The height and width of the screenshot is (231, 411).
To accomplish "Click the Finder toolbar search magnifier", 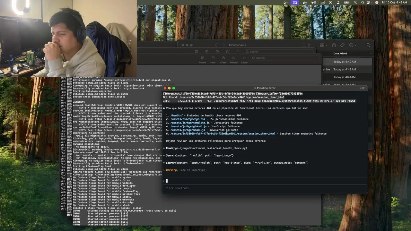I will click(368, 45).
